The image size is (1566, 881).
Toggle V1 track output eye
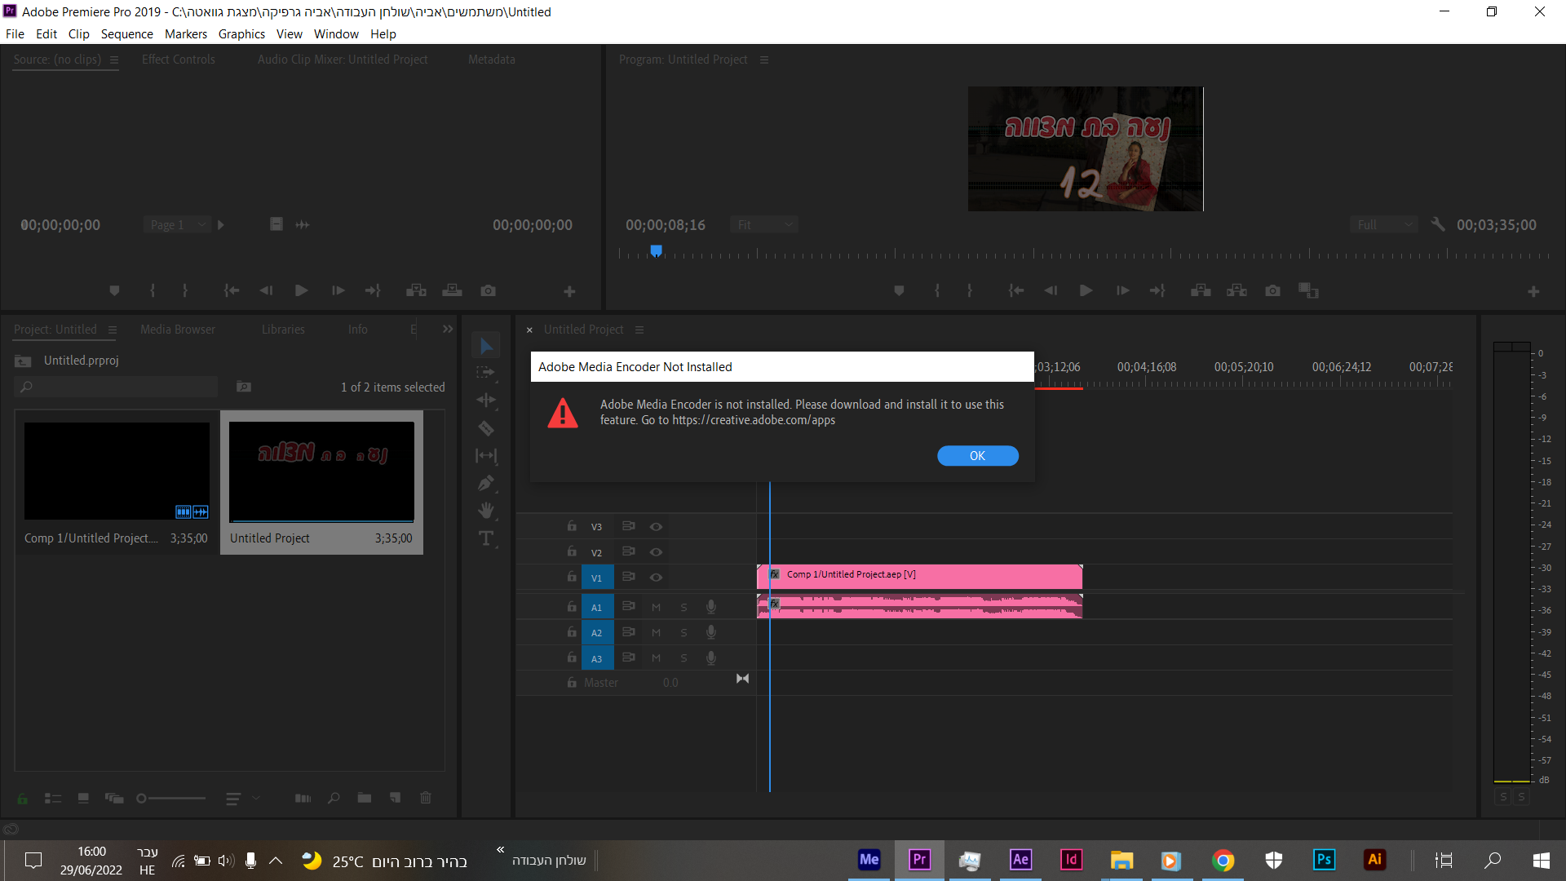(x=656, y=578)
